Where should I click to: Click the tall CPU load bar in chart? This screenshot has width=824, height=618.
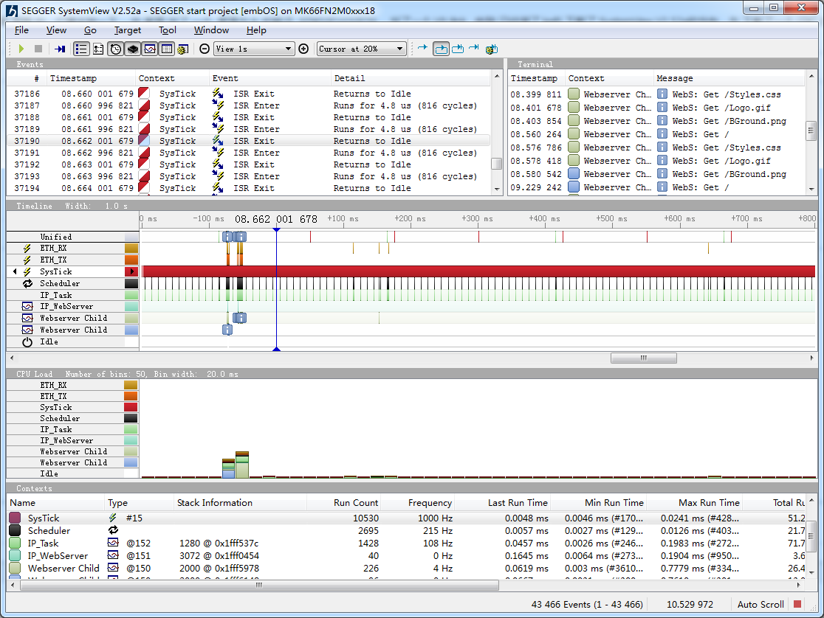(242, 464)
